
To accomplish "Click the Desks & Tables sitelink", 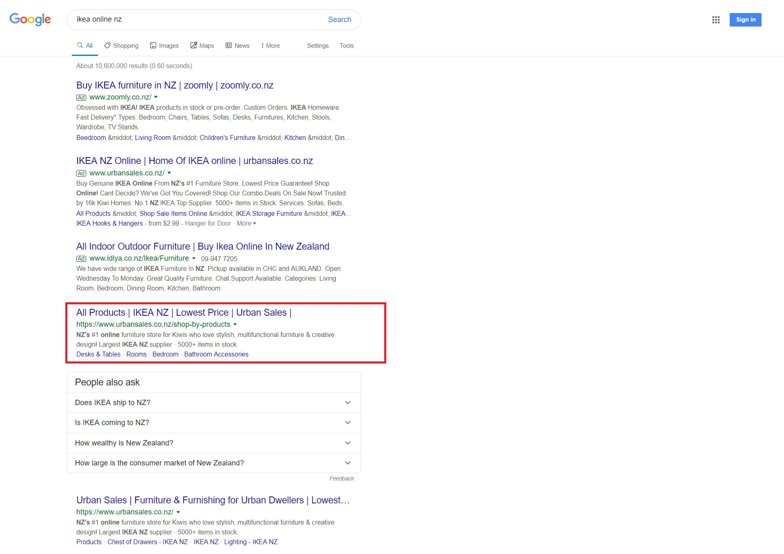I will pyautogui.click(x=98, y=355).
